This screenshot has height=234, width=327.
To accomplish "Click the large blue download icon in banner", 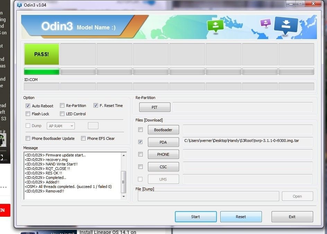I will coord(286,25).
